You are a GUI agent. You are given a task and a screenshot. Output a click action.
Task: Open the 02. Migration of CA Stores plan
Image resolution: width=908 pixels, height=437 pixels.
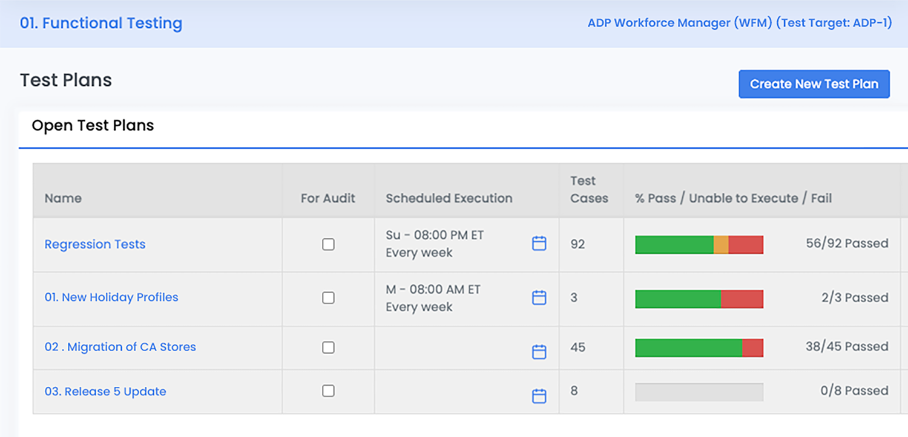pyautogui.click(x=120, y=347)
